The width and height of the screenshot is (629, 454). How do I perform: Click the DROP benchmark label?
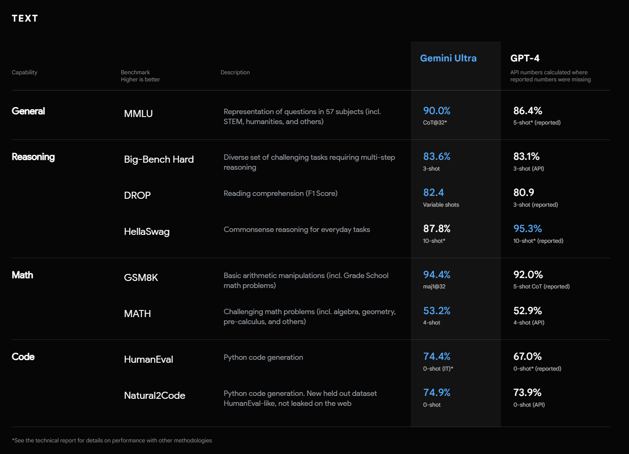click(x=137, y=195)
